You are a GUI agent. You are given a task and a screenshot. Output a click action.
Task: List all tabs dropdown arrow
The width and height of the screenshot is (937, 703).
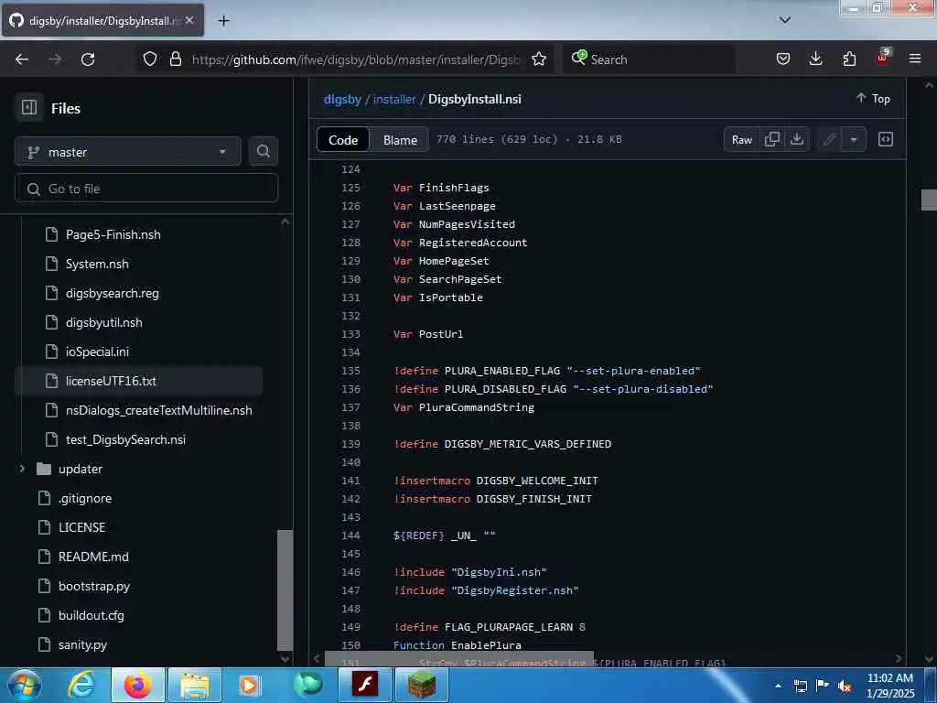[x=785, y=20]
